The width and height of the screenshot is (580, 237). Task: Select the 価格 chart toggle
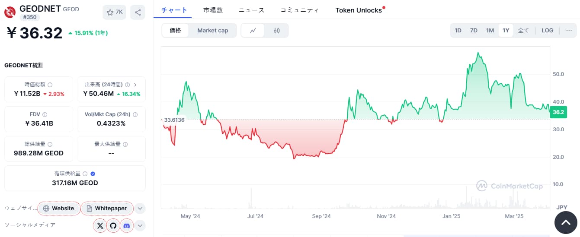tap(176, 30)
